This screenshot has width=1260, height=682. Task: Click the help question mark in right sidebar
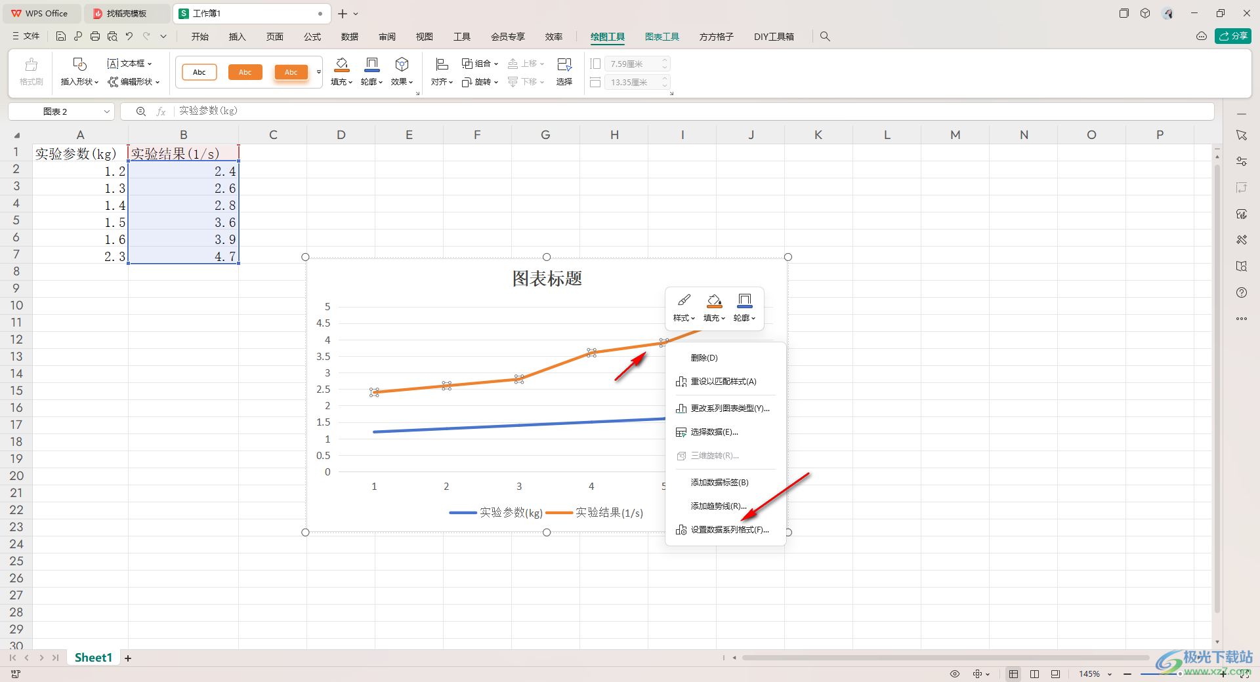[1242, 292]
